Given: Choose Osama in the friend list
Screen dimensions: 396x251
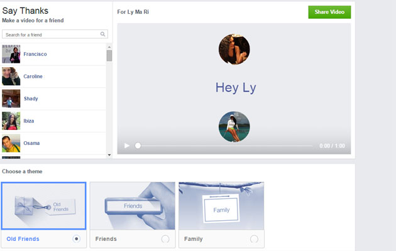Looking at the screenshot, I should [53, 143].
